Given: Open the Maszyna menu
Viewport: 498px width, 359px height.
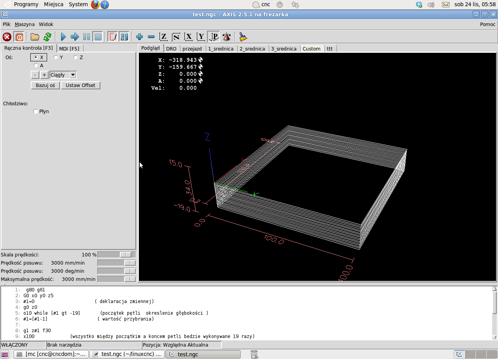Looking at the screenshot, I should (x=25, y=24).
